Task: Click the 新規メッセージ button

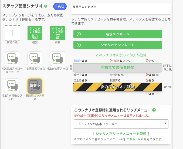Action: (x=118, y=34)
